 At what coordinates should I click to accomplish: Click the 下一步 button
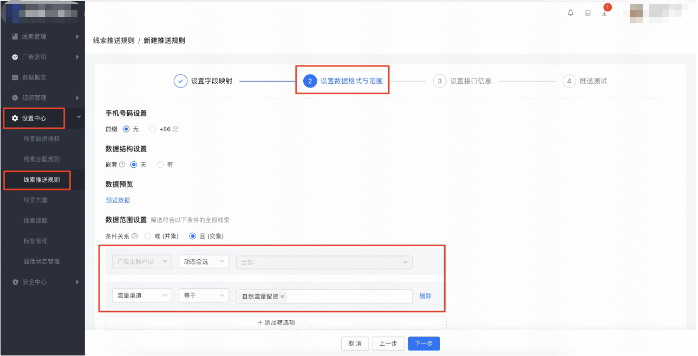[423, 343]
